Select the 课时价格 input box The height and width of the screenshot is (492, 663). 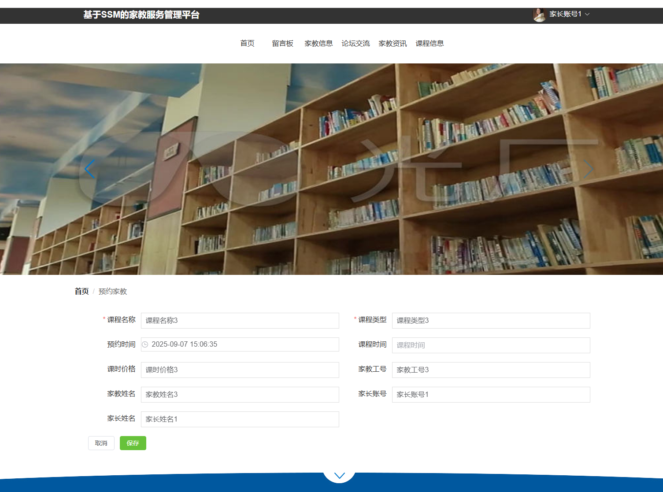(x=240, y=370)
